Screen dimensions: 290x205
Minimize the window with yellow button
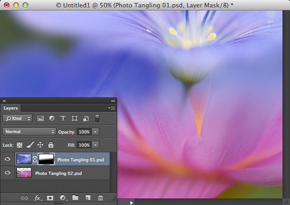[16, 5]
